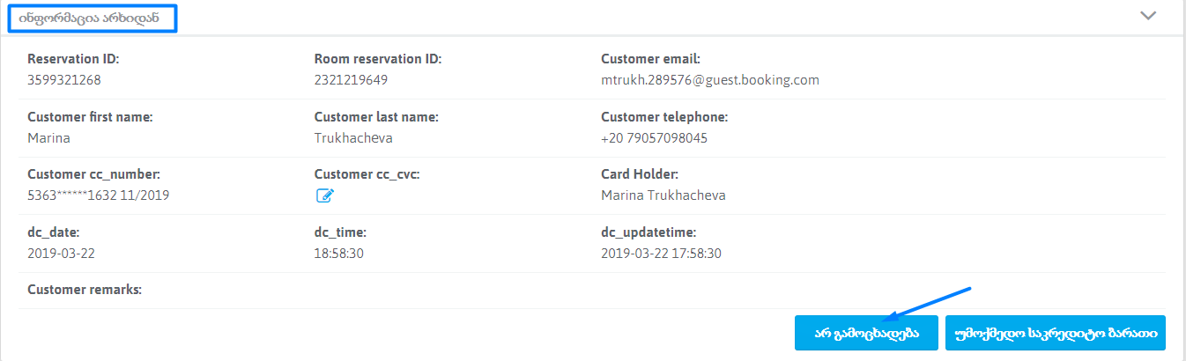Click the "არ გამოცხადება" button
Image resolution: width=1186 pixels, height=361 pixels.
coord(864,334)
